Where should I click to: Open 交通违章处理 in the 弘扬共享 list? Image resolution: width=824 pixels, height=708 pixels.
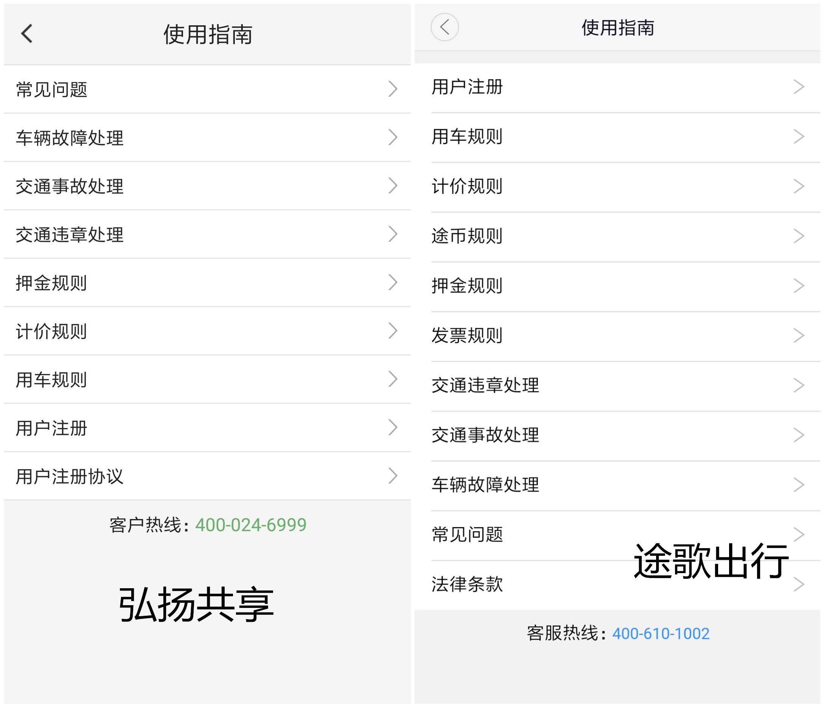pos(207,234)
